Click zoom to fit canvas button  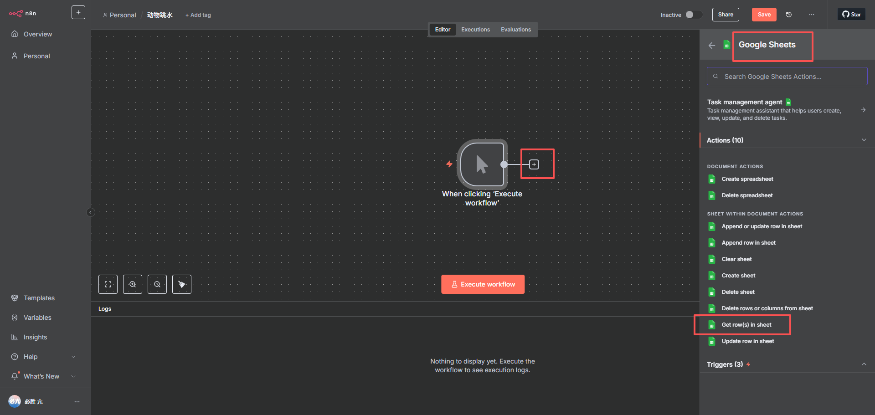(108, 284)
